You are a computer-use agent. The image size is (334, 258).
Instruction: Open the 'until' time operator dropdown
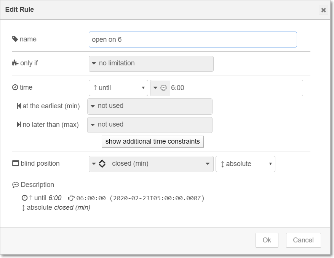118,88
